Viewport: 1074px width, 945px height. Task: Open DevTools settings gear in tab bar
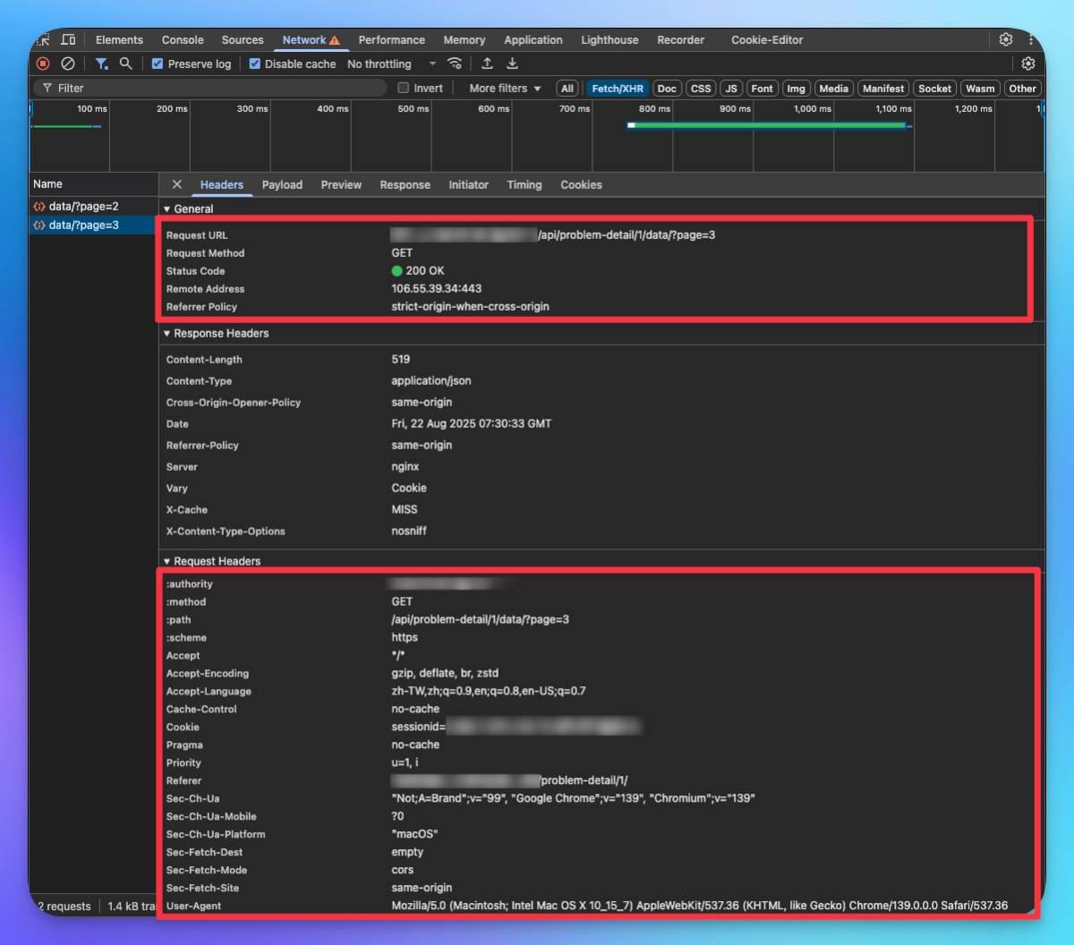click(x=1006, y=39)
